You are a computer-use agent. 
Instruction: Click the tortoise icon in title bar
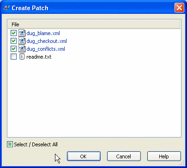[x=6, y=8]
